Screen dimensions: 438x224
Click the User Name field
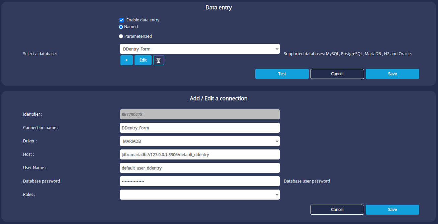pos(199,167)
